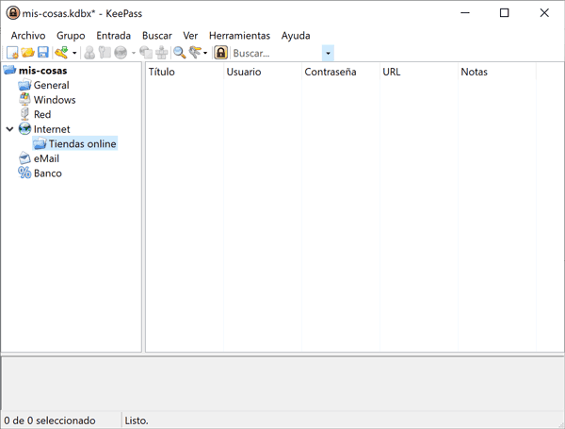Click the Copy URL toolbar icon
The image size is (565, 429).
tap(146, 53)
